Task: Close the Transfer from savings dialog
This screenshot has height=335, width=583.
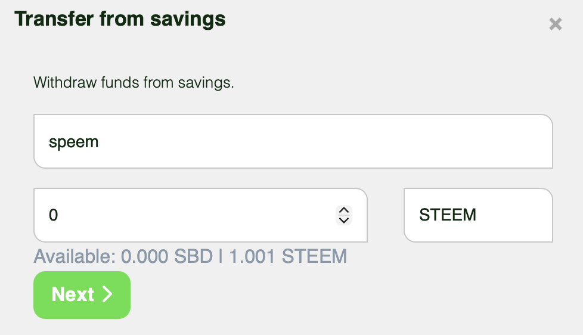Action: [x=555, y=24]
